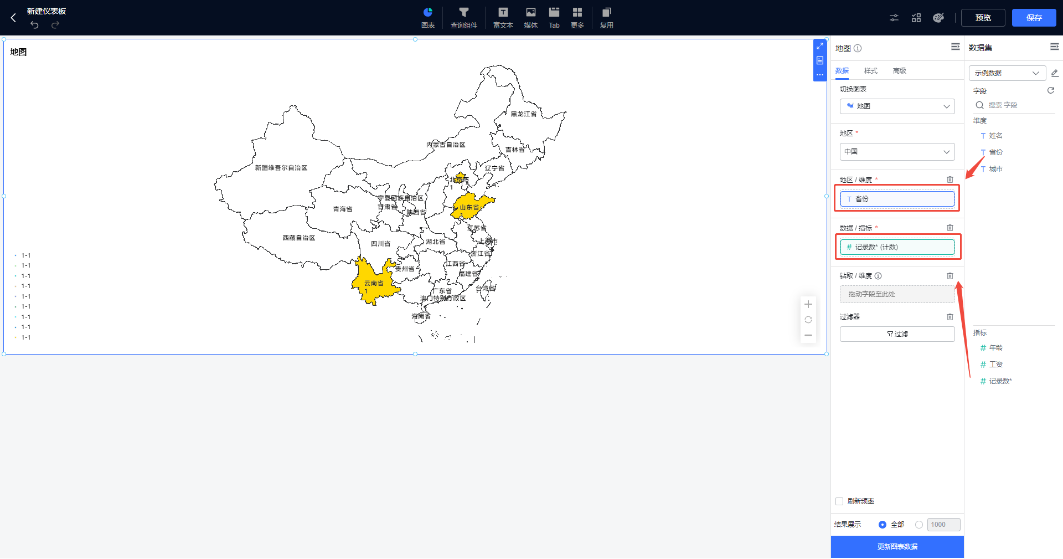Click the info icon beside 钻取 / 维度
Image resolution: width=1063 pixels, height=559 pixels.
click(x=878, y=276)
